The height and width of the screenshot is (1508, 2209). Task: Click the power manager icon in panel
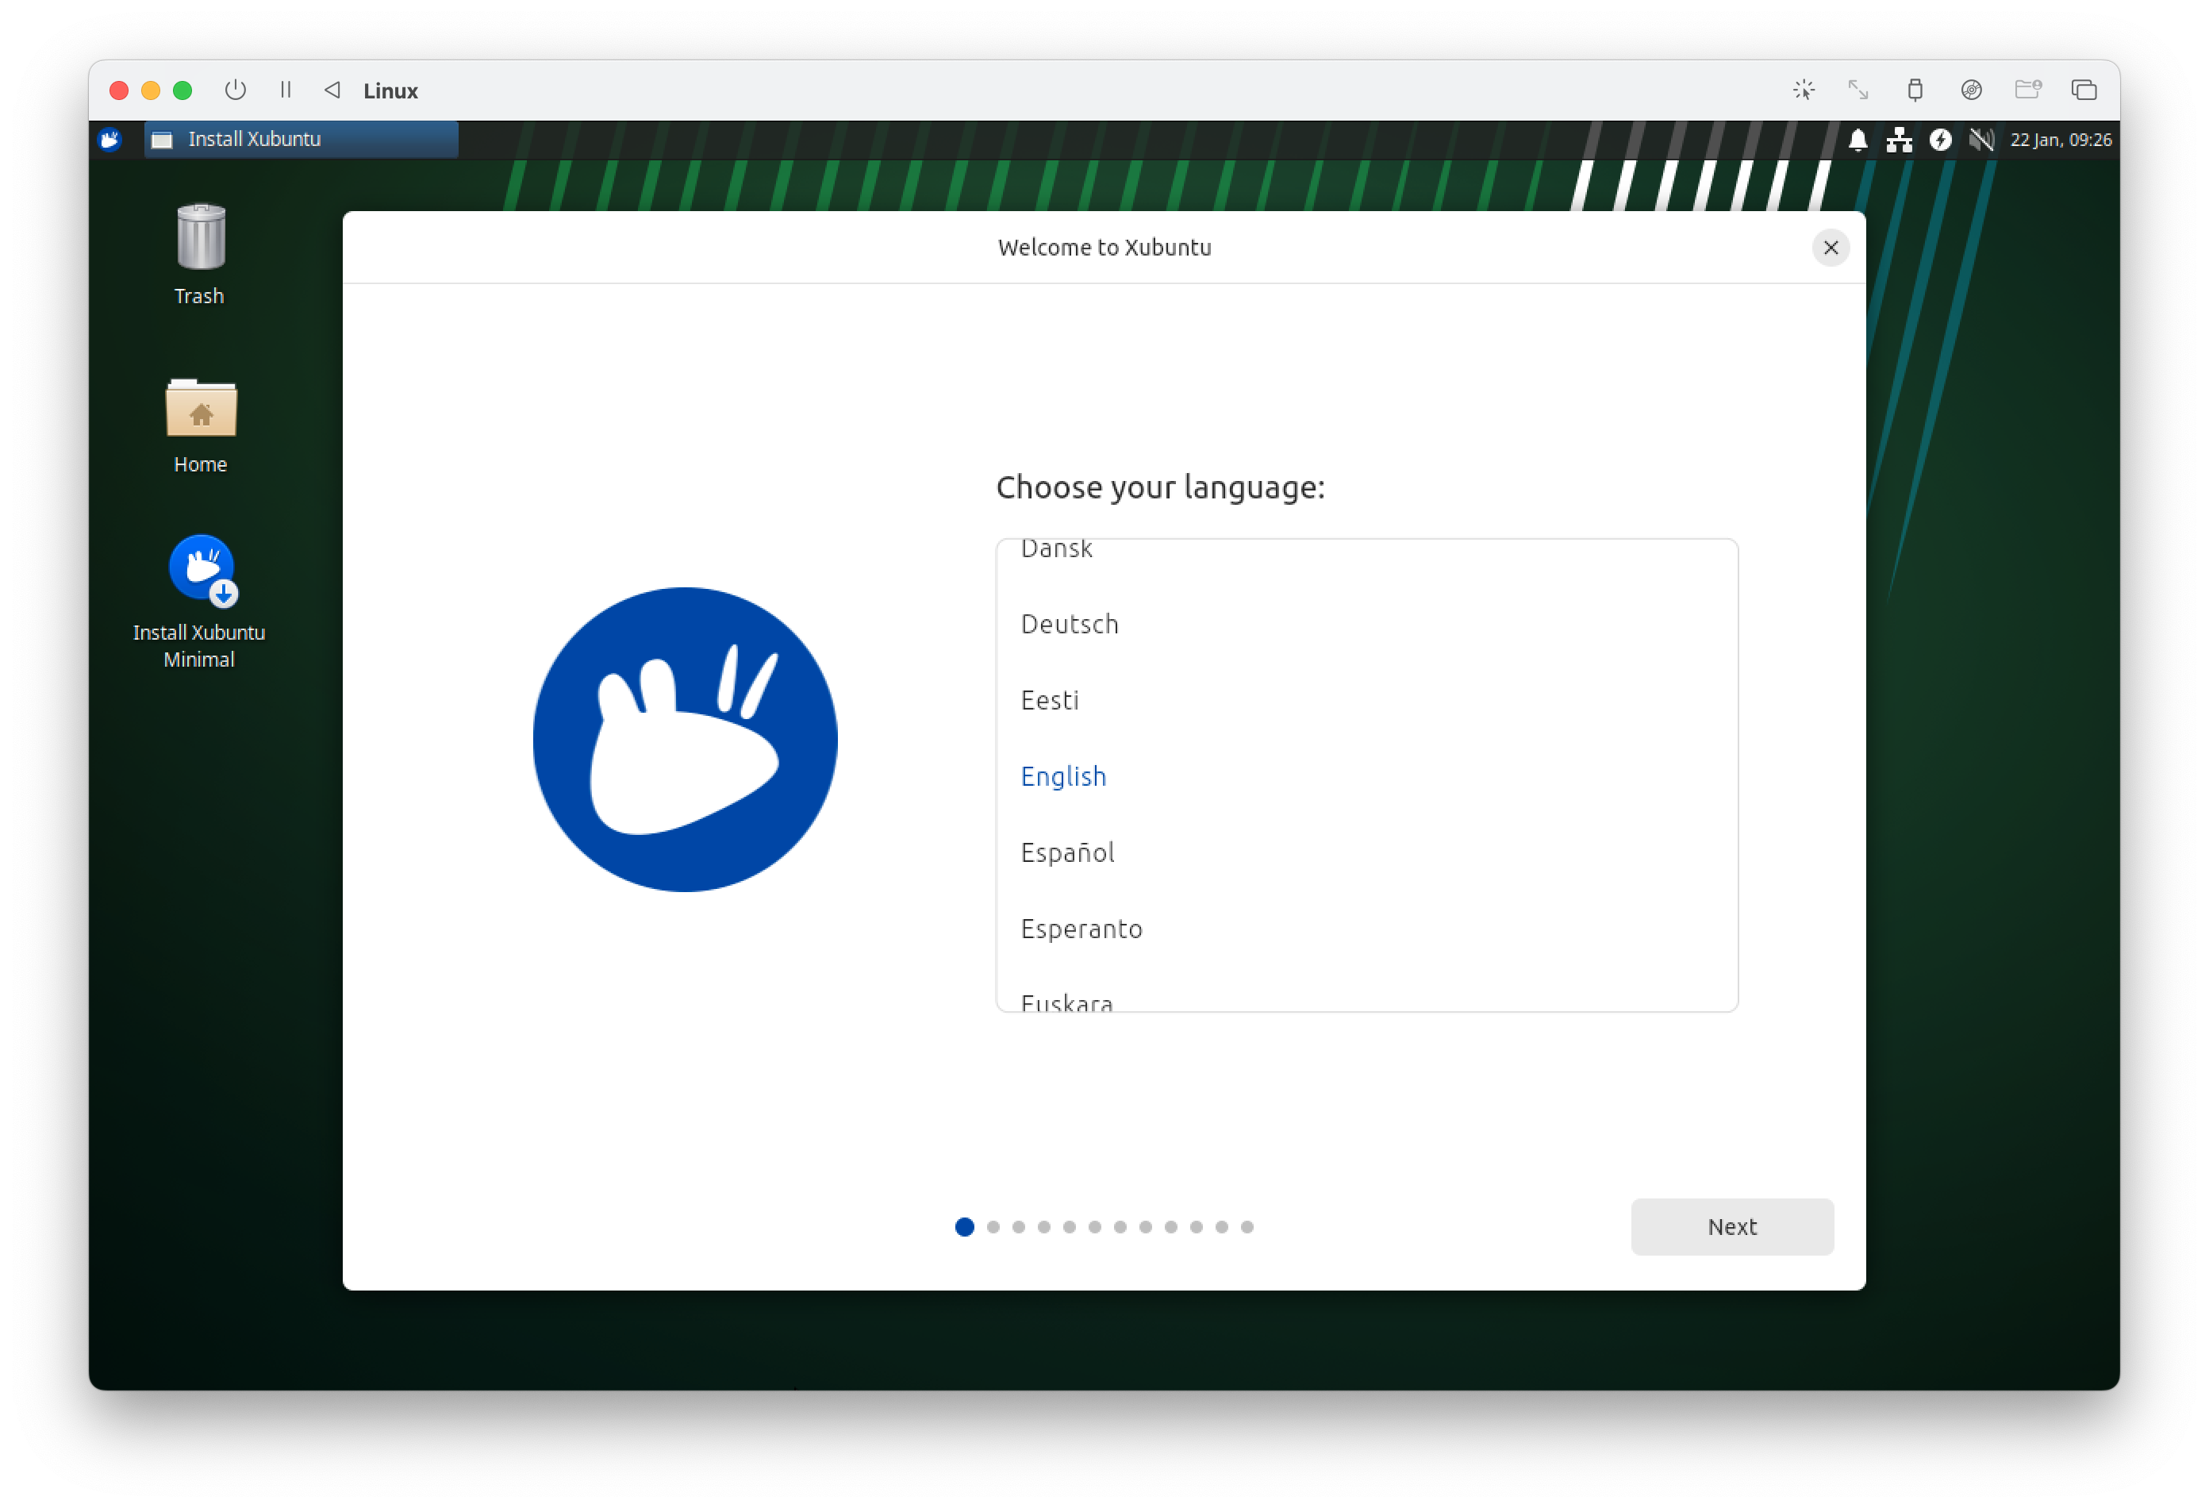tap(1940, 140)
